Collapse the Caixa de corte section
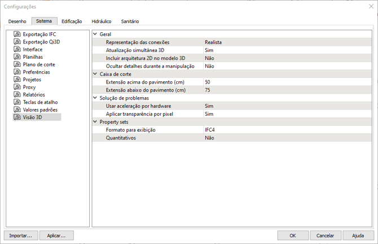The image size is (378, 244). (x=95, y=74)
